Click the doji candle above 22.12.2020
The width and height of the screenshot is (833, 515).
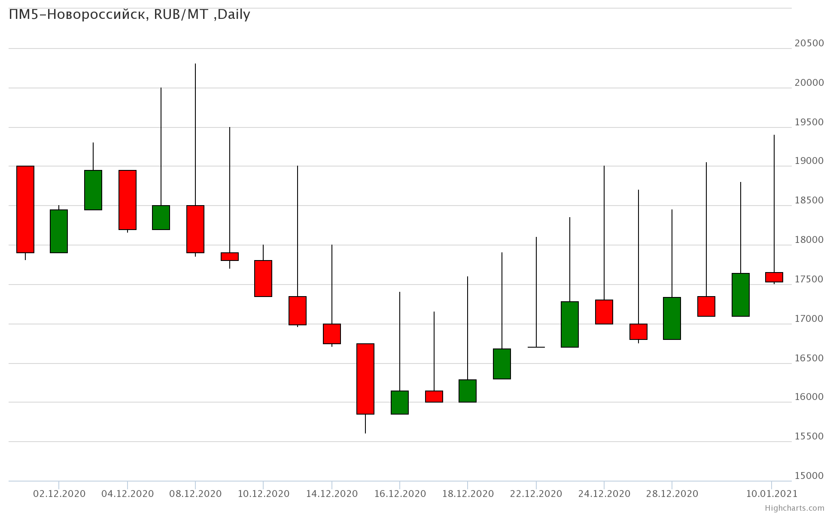[536, 347]
